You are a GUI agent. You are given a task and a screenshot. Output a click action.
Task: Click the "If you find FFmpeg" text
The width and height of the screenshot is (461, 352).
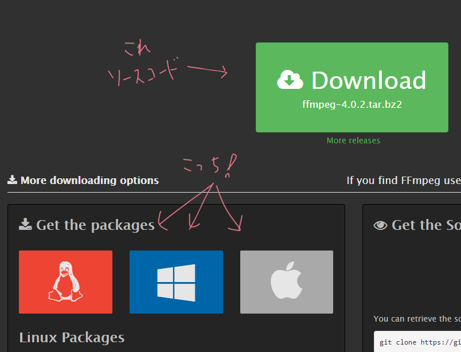click(x=394, y=180)
